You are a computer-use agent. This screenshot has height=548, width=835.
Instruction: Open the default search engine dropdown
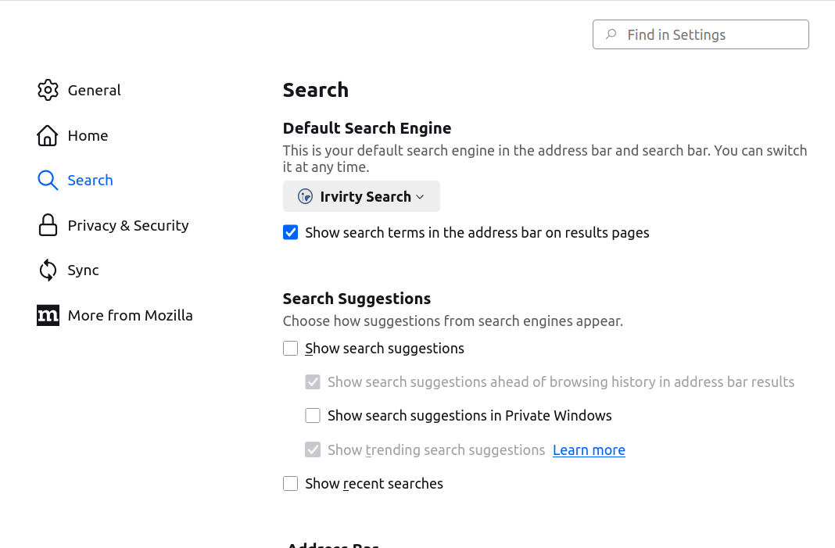[361, 196]
